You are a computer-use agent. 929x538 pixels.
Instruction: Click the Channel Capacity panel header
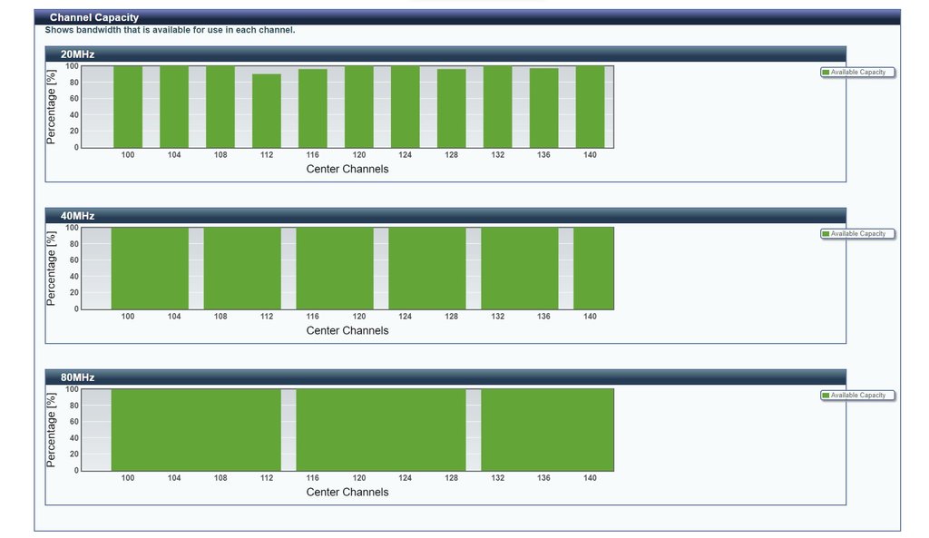pyautogui.click(x=467, y=17)
